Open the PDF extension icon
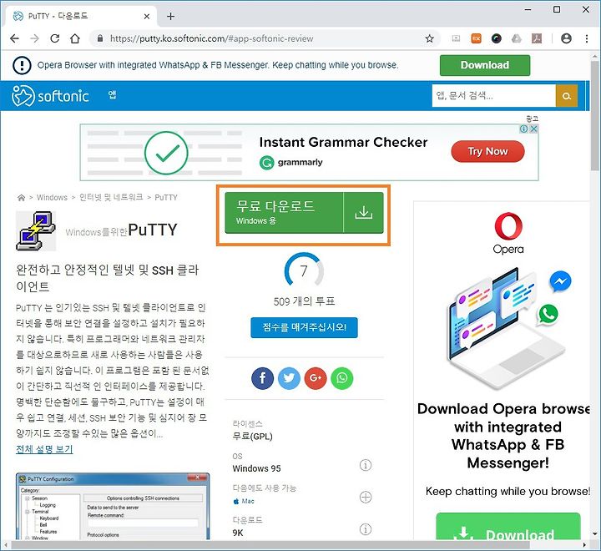The image size is (601, 551). click(x=537, y=38)
